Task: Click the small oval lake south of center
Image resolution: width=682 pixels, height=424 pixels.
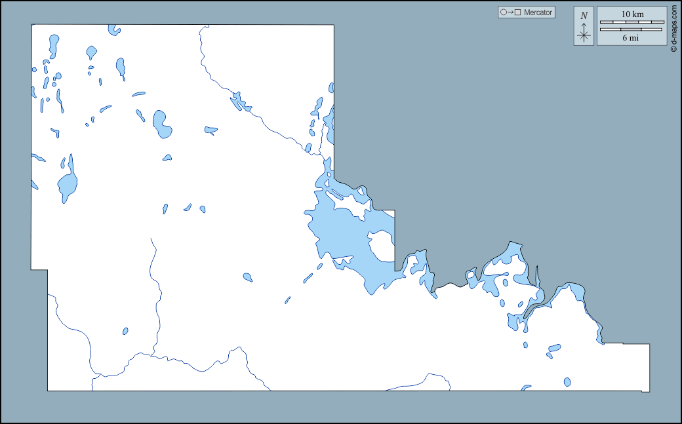Action: click(x=247, y=277)
